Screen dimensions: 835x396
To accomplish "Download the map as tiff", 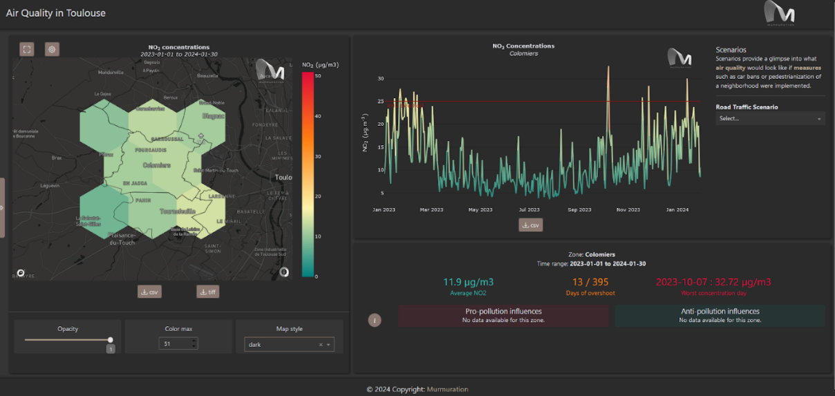I will pyautogui.click(x=208, y=292).
